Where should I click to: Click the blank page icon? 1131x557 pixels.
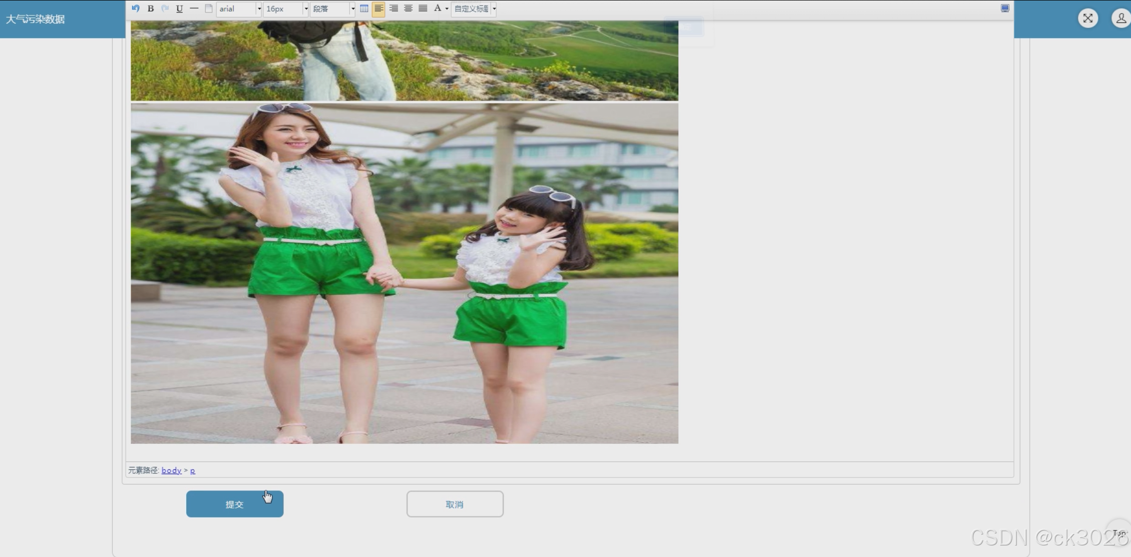point(209,9)
